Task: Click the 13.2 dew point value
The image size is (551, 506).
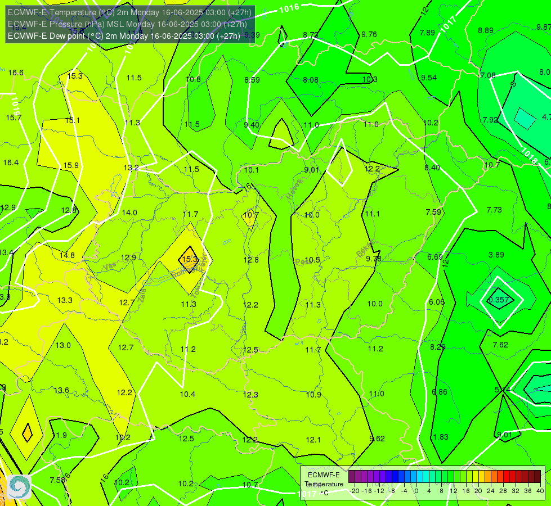Action: coord(131,168)
